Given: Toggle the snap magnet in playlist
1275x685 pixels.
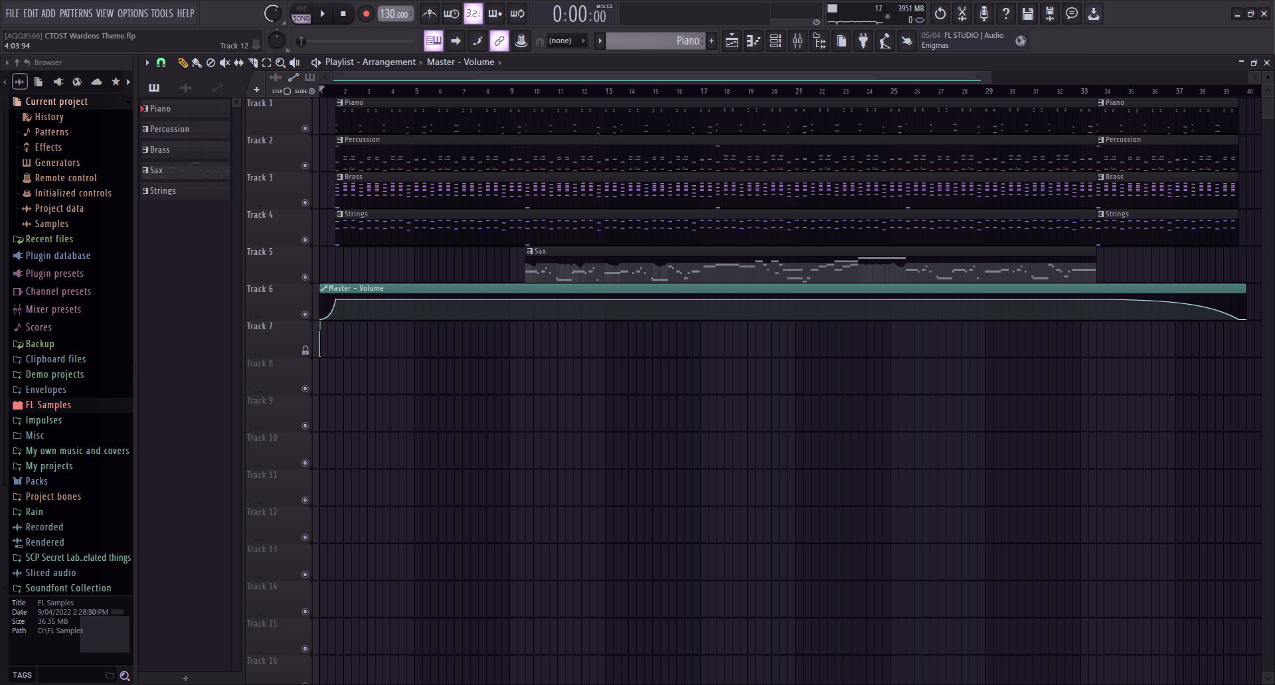Looking at the screenshot, I should pos(161,62).
